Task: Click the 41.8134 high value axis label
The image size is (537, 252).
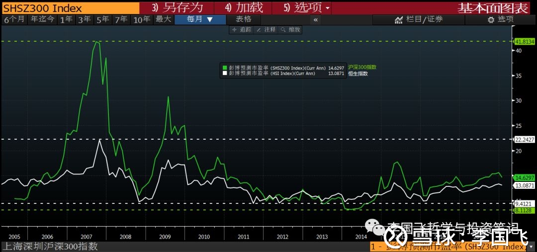Action: 525,41
